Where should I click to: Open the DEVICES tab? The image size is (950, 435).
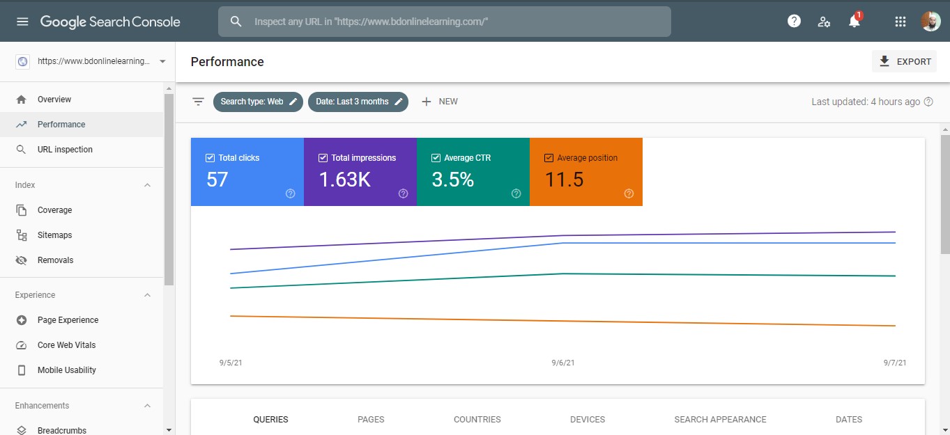[x=587, y=419]
